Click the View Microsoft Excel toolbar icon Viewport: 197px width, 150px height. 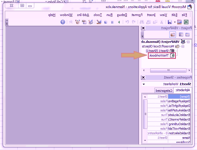[x=186, y=22]
